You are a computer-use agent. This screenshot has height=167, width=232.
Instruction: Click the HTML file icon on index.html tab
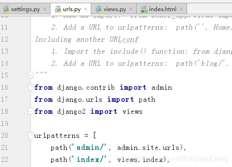coord(144,9)
